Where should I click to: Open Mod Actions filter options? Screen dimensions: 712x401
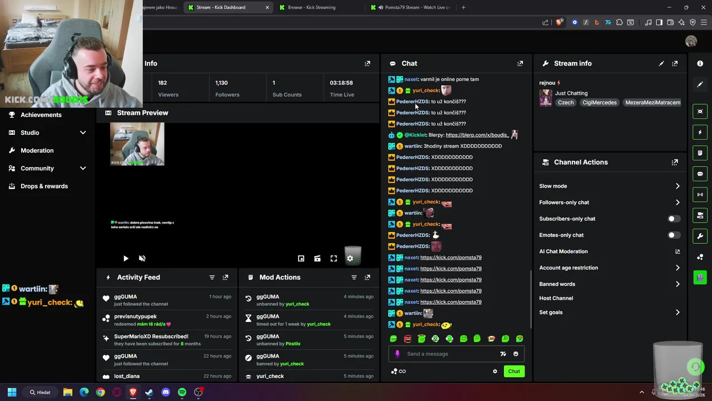[x=354, y=277]
